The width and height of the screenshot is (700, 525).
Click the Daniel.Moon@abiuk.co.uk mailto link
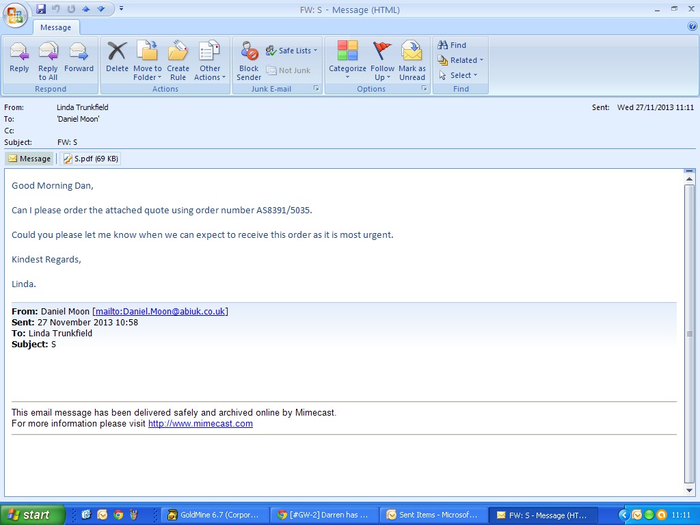[x=160, y=311]
